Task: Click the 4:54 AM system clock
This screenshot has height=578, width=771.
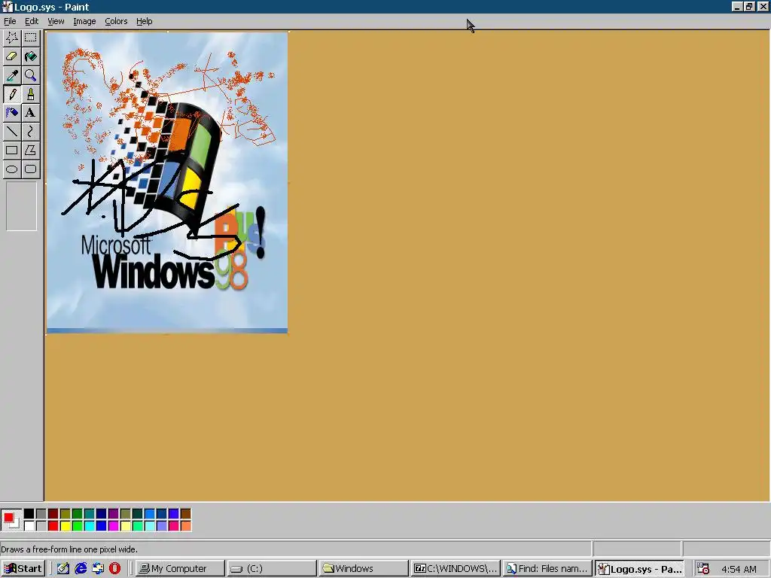Action: tap(739, 569)
